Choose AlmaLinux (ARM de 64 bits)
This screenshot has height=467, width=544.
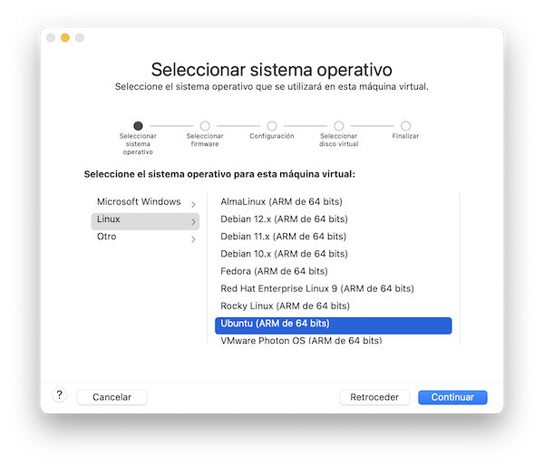click(x=281, y=202)
